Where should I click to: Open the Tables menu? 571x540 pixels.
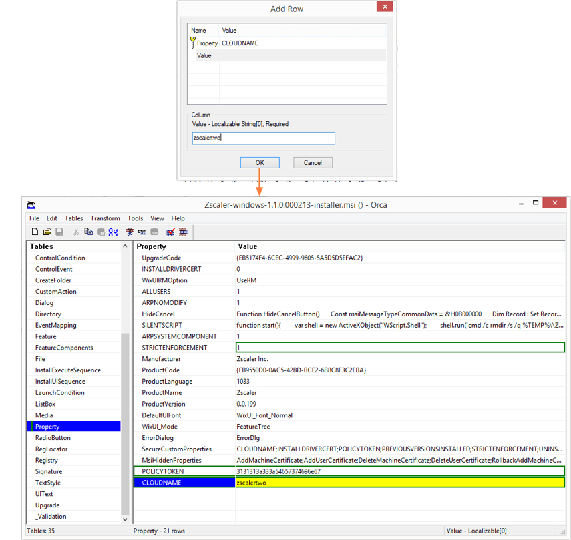coord(73,218)
